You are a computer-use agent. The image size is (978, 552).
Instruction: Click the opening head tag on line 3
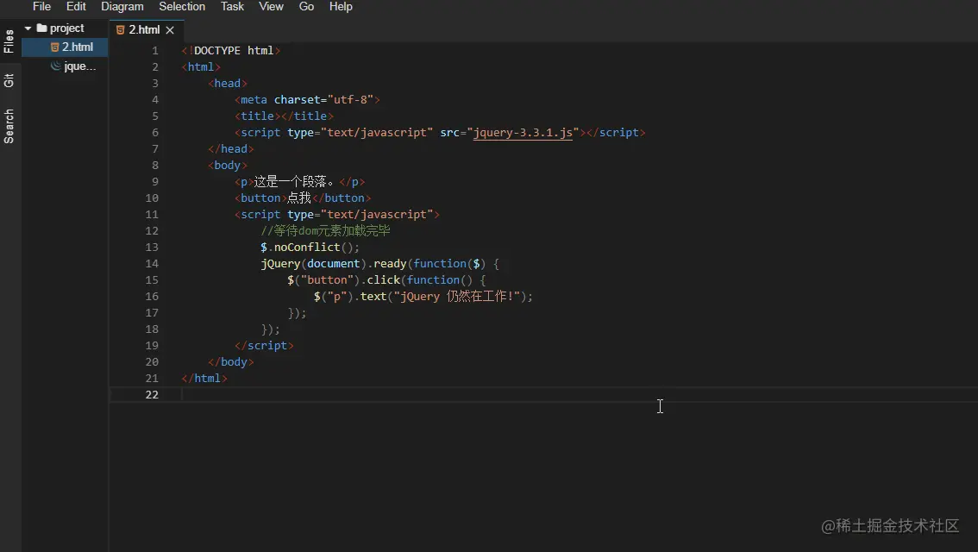click(x=227, y=83)
